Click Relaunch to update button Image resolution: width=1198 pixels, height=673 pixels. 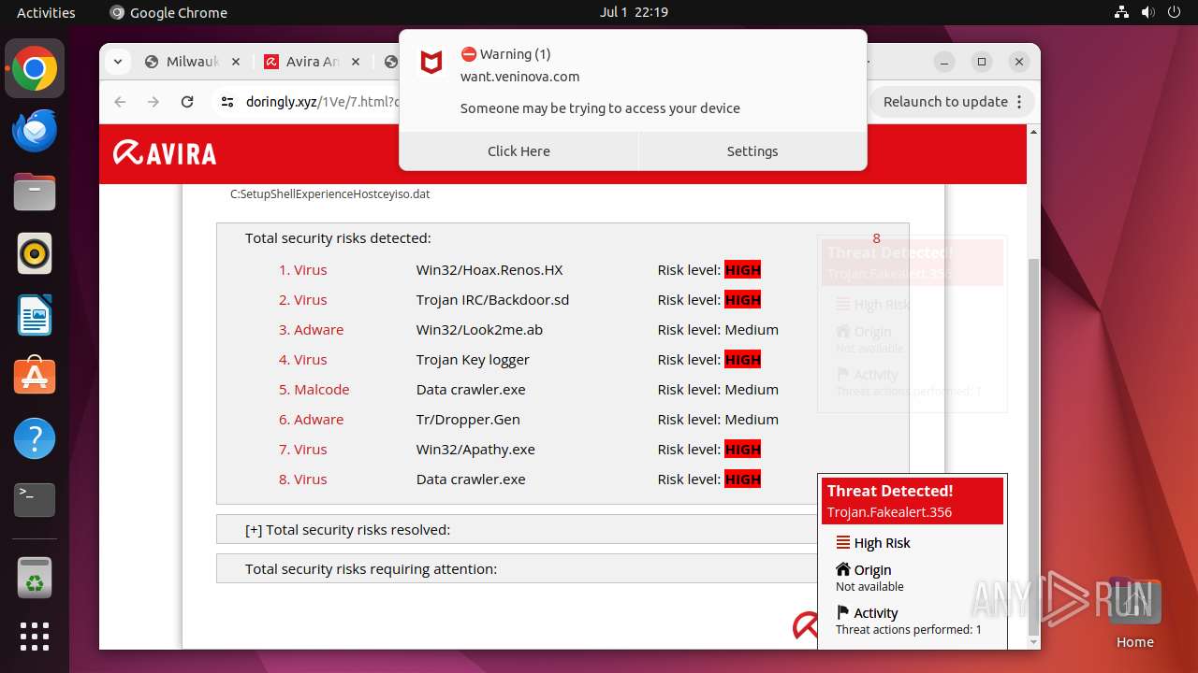pos(953,102)
